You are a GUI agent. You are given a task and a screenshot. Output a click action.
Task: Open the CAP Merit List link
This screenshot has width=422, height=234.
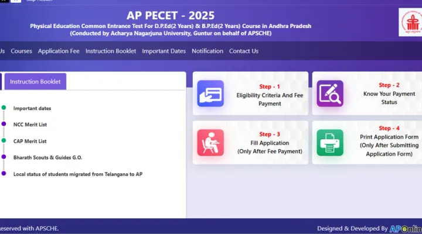(x=30, y=141)
